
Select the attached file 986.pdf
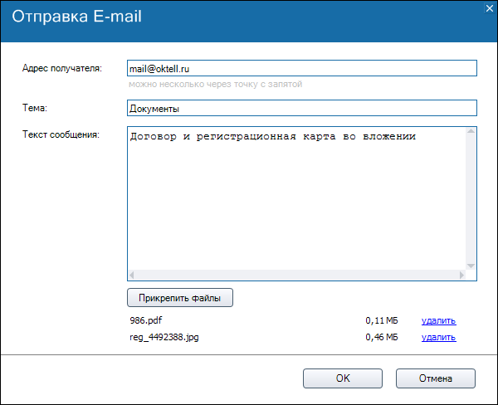142,320
